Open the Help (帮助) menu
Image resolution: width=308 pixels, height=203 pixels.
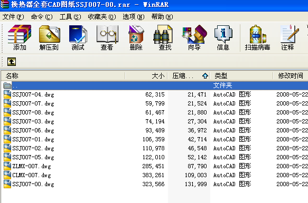click(162, 17)
